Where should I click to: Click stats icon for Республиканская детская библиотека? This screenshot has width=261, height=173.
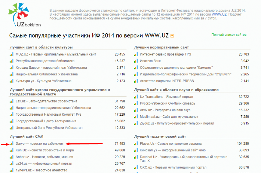(12, 61)
